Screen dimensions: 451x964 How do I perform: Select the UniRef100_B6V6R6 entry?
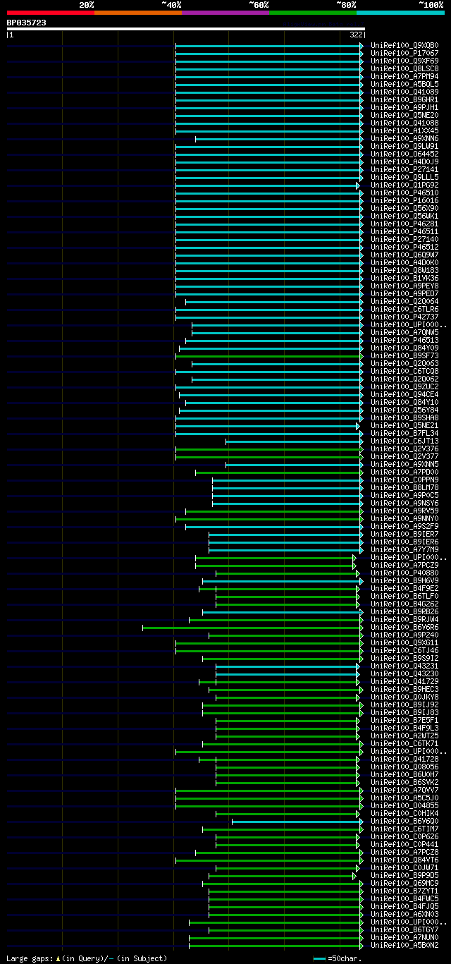404,627
